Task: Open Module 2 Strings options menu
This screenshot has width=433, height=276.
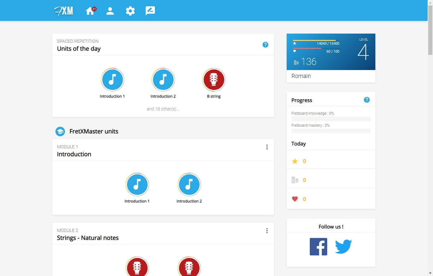Action: (x=267, y=231)
